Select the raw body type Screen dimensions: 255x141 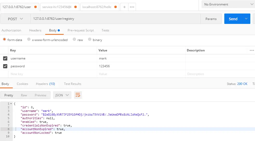75,40
